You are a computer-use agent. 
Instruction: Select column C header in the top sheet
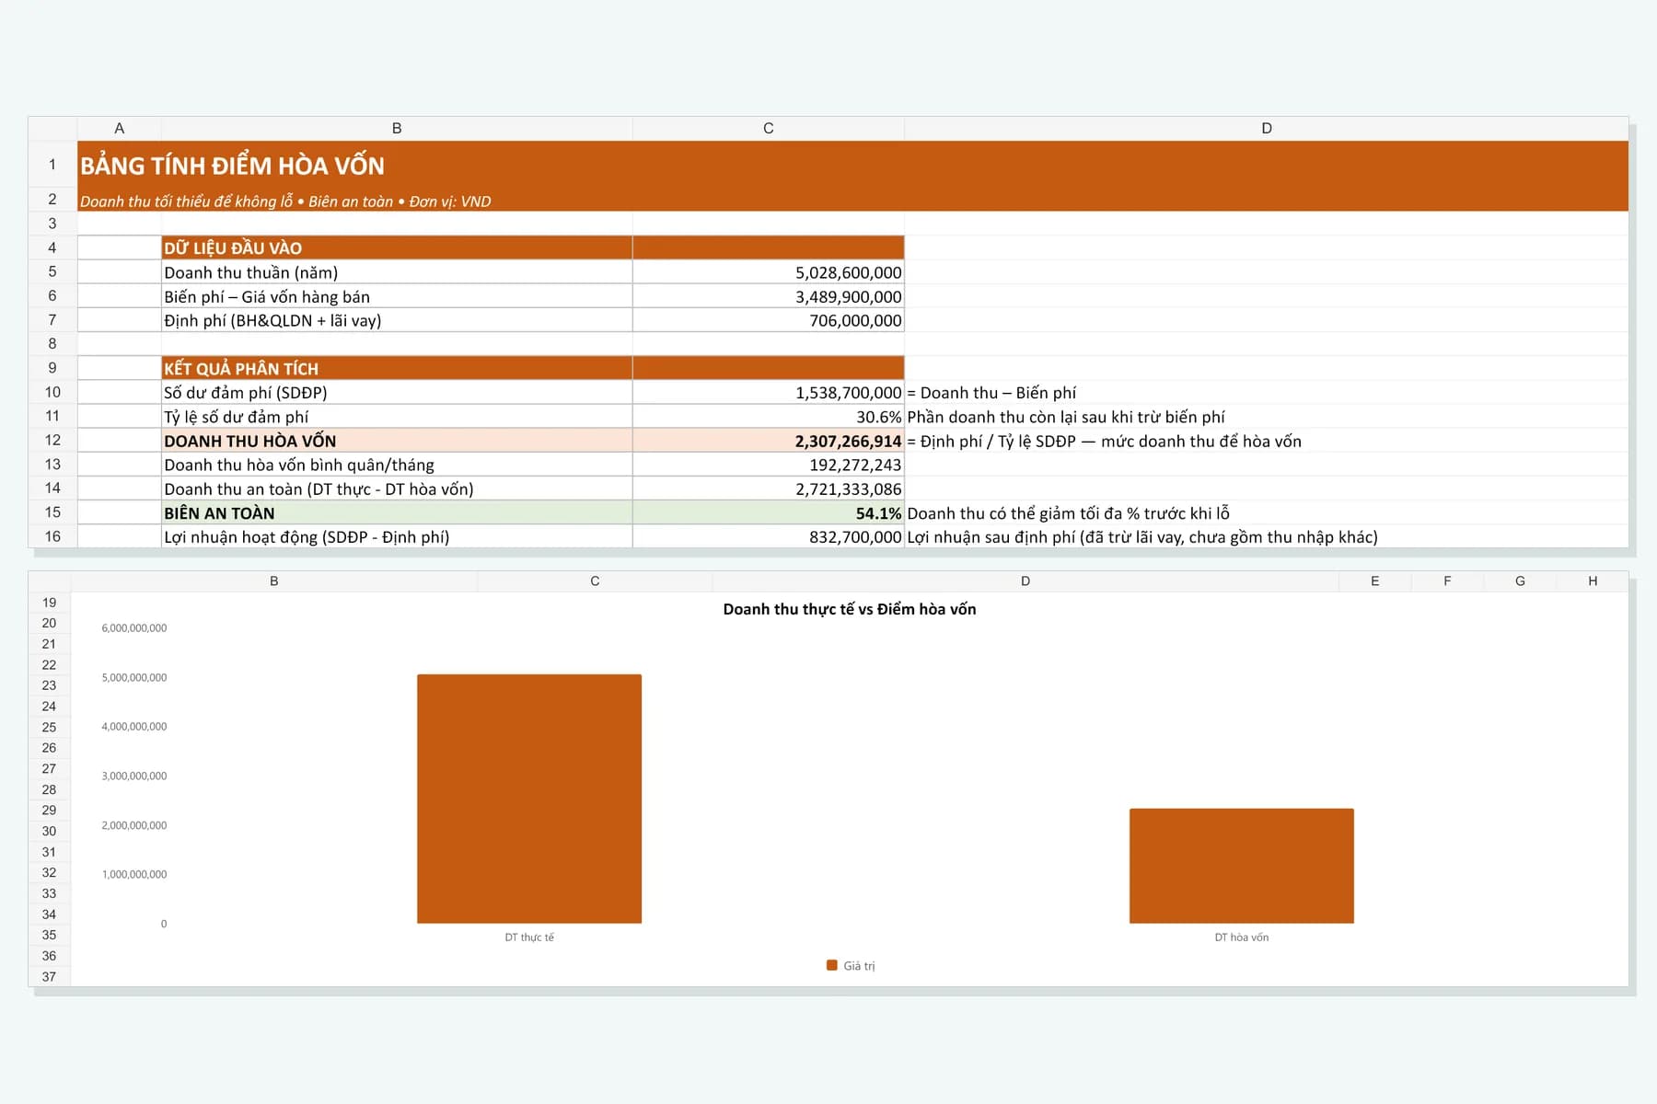click(x=768, y=129)
